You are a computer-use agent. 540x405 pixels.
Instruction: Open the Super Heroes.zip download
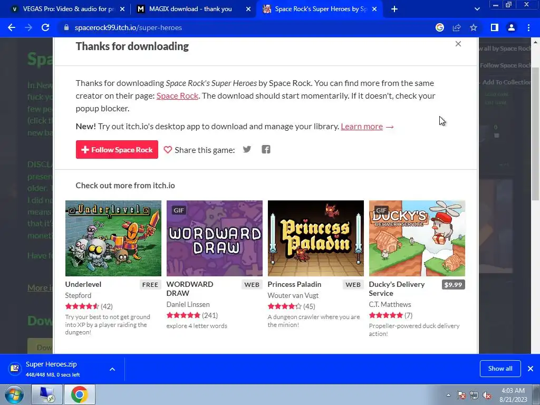coord(51,369)
